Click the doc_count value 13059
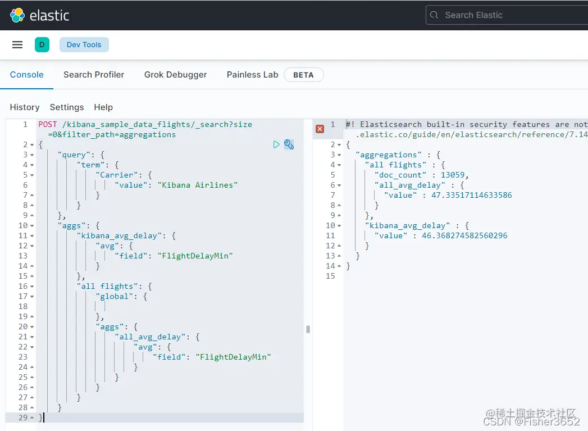Screen dimensions: 588x431 tap(453, 175)
